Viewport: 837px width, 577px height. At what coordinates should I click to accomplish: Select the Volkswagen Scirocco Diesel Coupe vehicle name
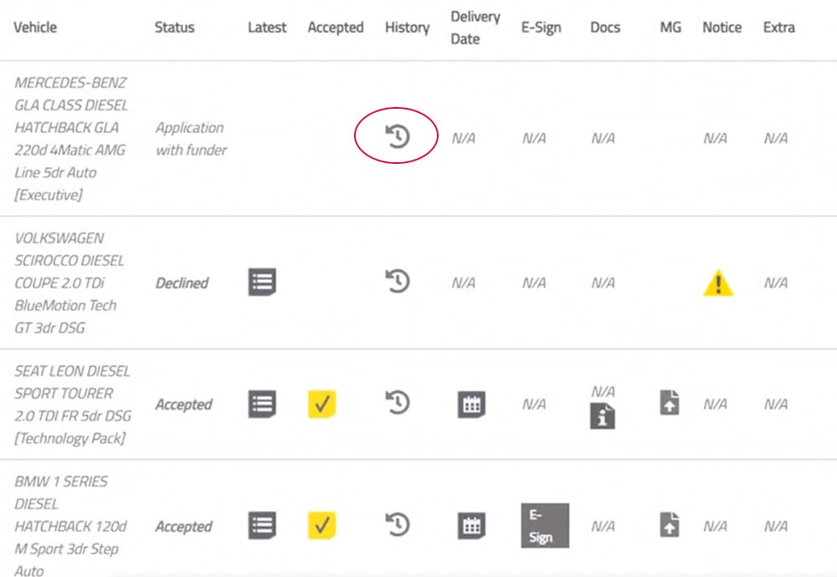click(69, 283)
